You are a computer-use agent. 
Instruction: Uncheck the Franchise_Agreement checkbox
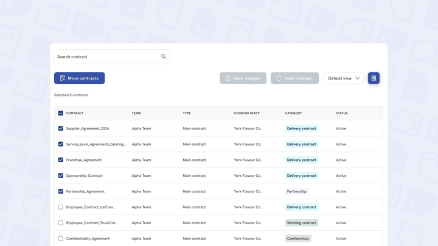61,160
